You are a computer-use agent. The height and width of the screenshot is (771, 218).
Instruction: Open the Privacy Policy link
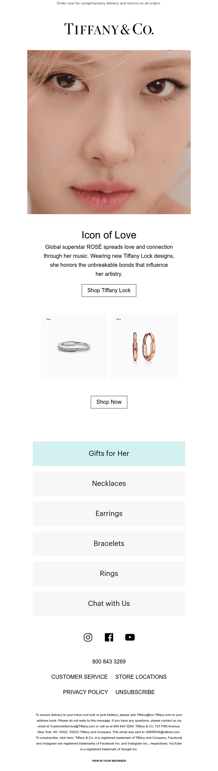tap(85, 692)
